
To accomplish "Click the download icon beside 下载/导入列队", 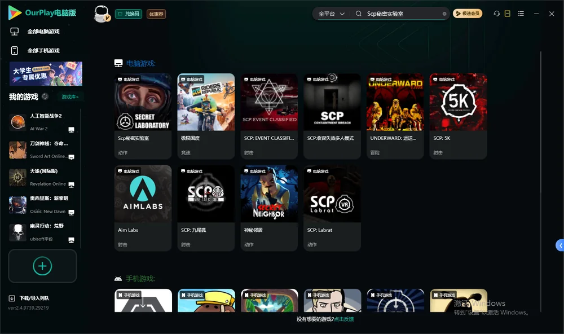I will (x=11, y=298).
